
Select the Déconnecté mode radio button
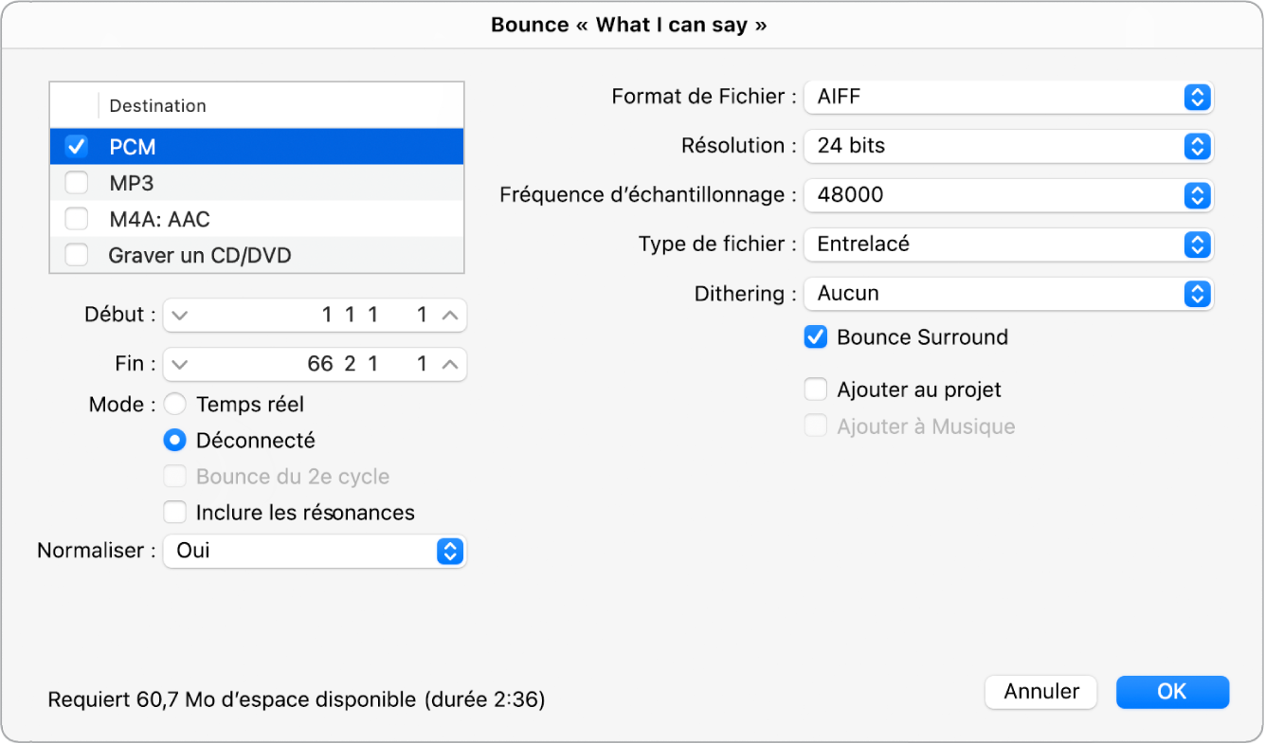174,440
